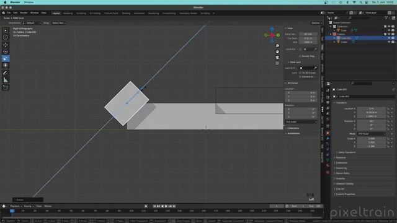
Task: Select the Select Box tool in the toolbar
Action: (6, 30)
